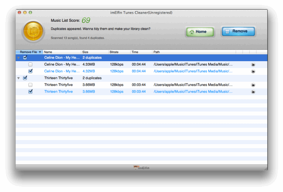Toggle Thirteen Thirtyfive group checkbox
Viewport: 283px width, 192px height.
tap(25, 78)
